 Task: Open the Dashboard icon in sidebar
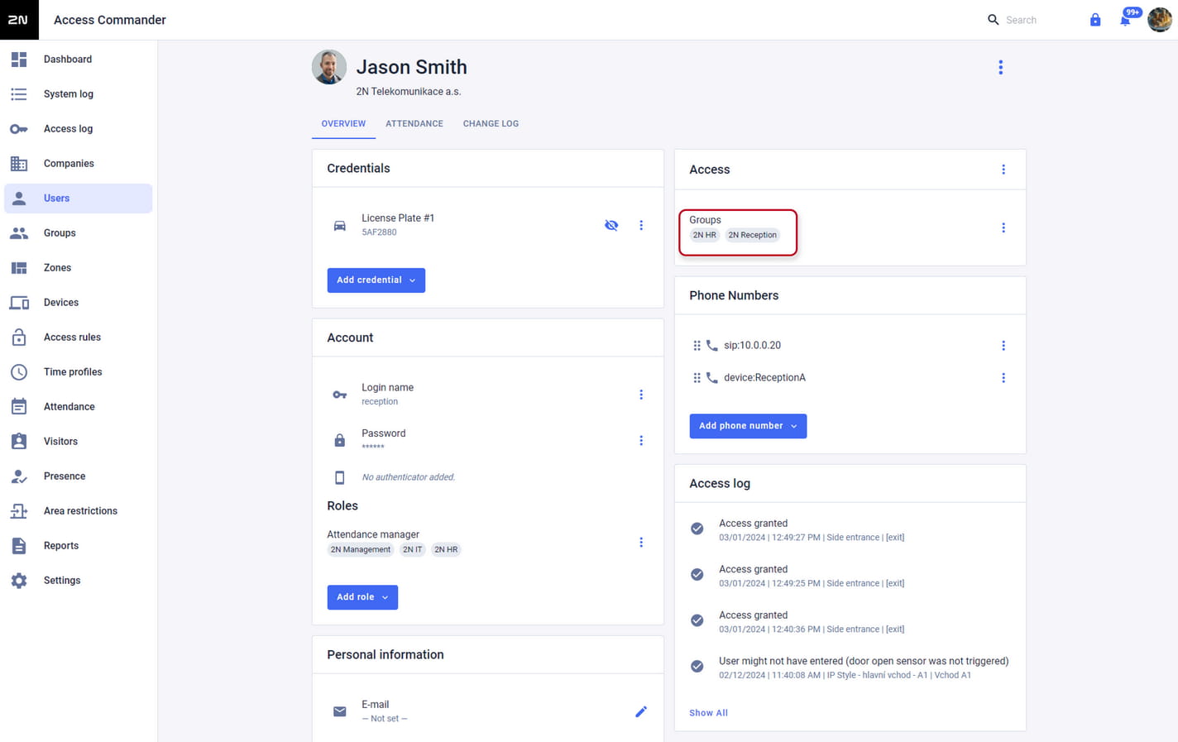point(19,60)
